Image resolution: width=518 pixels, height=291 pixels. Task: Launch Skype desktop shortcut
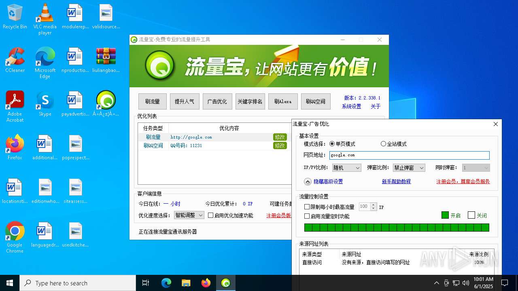(45, 103)
